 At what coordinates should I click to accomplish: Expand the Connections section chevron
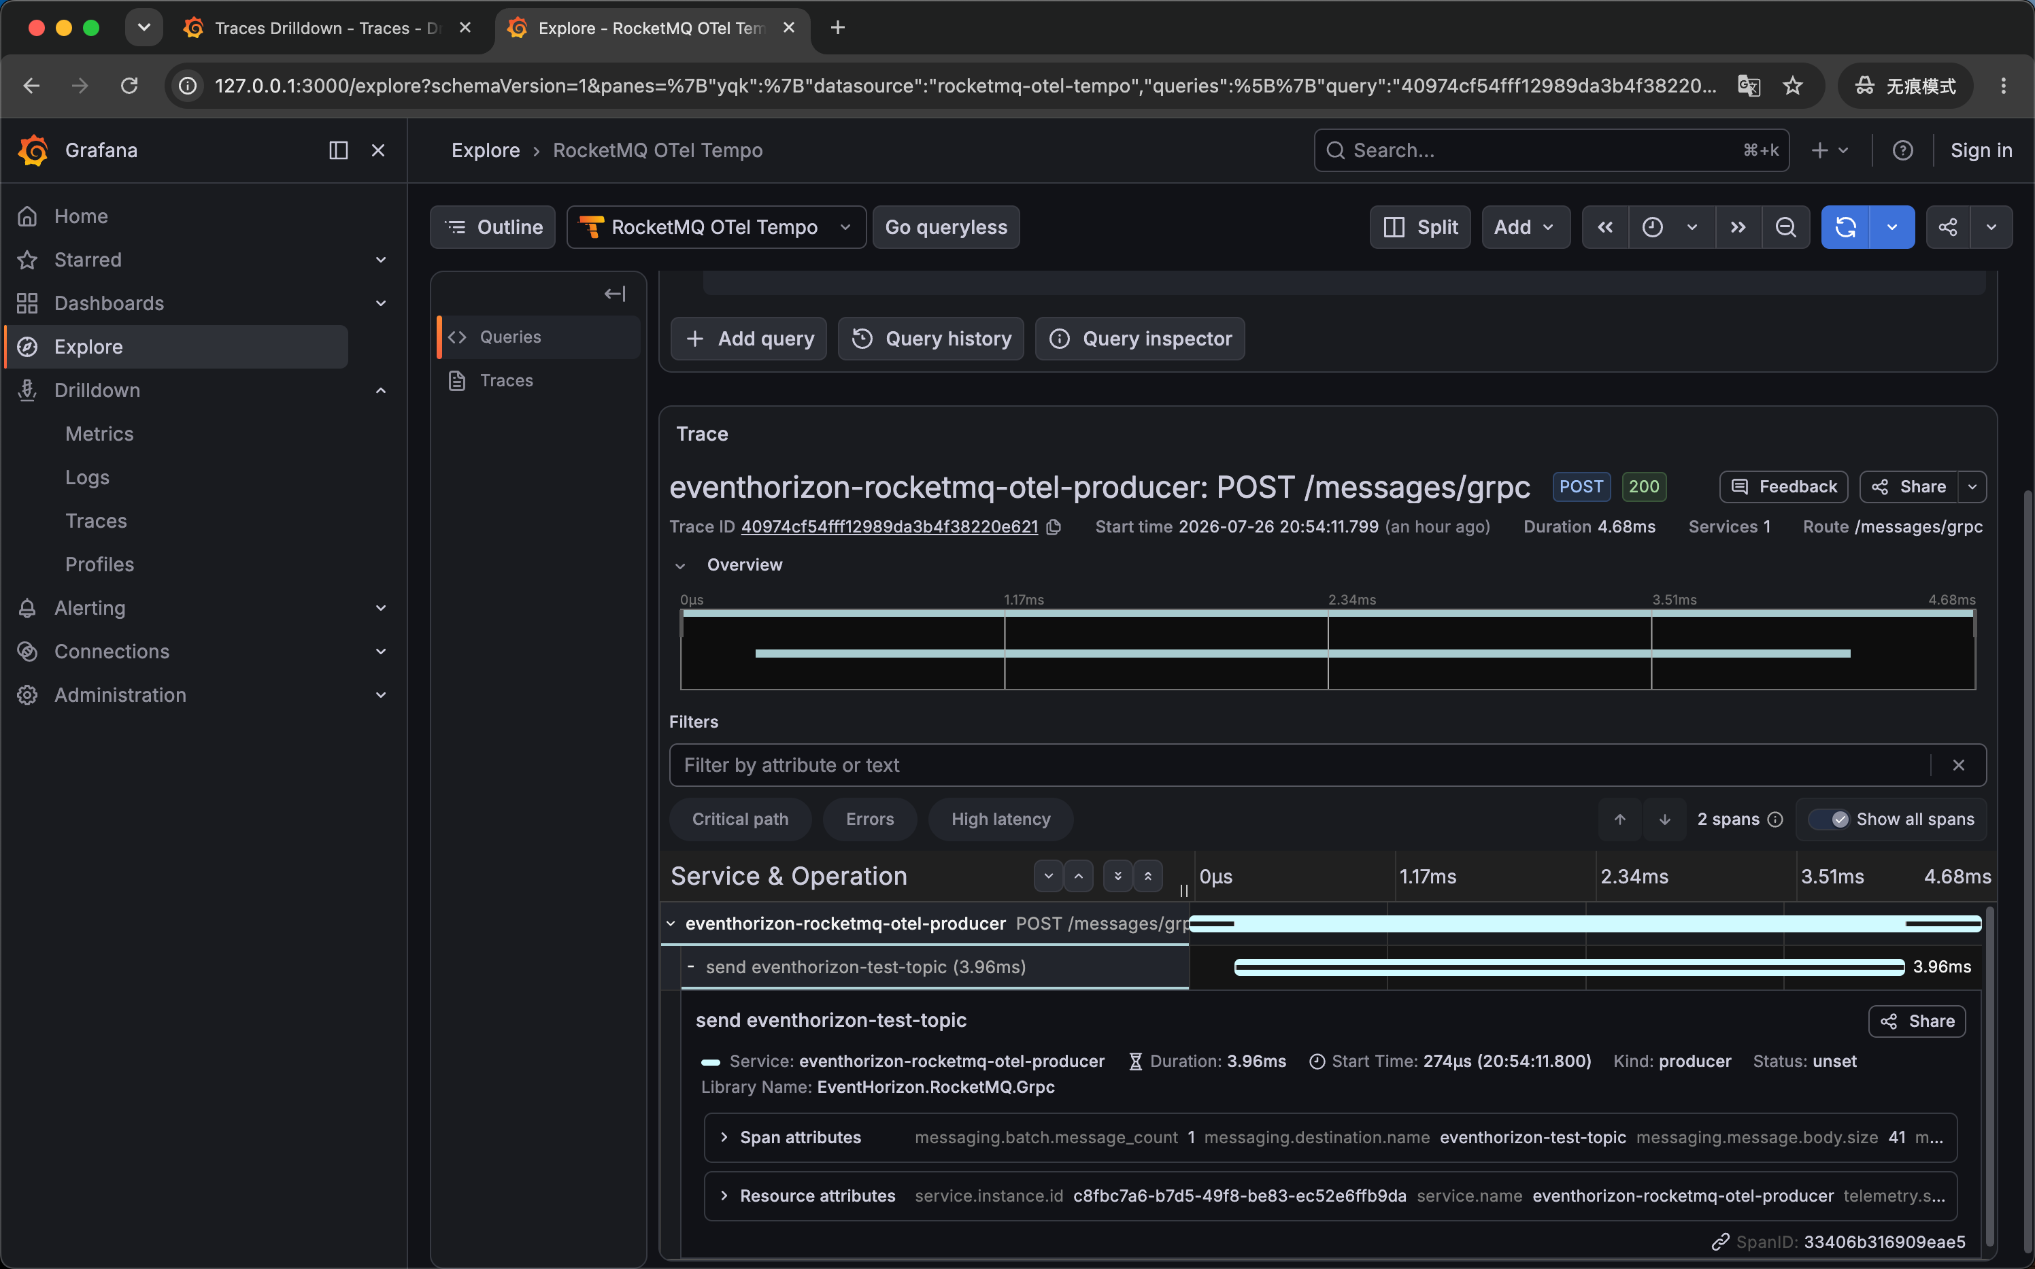click(x=381, y=652)
